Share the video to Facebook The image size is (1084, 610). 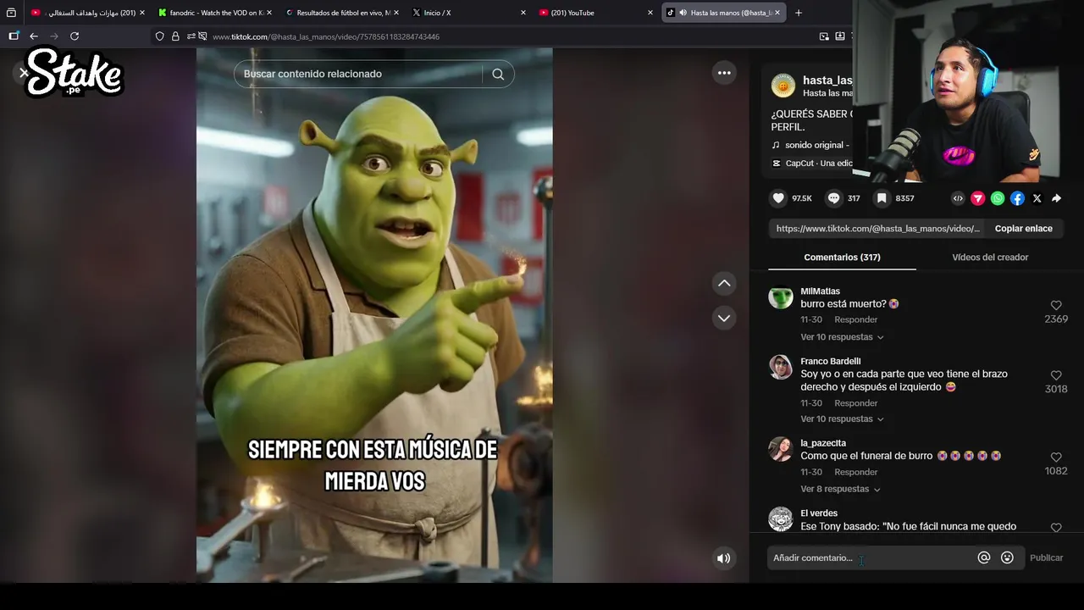pos(1017,198)
